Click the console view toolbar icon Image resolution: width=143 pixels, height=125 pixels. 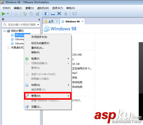tap(74, 14)
